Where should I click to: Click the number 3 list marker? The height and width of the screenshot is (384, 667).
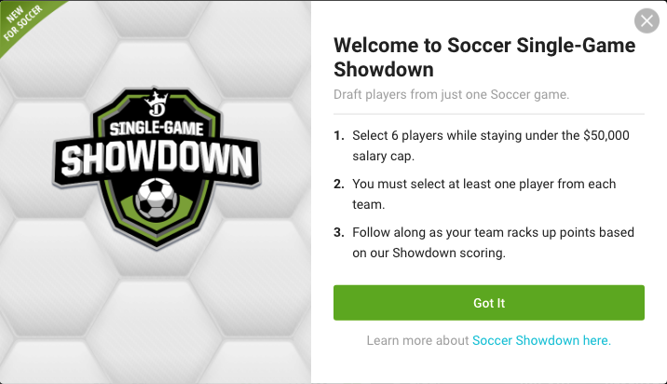[x=339, y=232]
